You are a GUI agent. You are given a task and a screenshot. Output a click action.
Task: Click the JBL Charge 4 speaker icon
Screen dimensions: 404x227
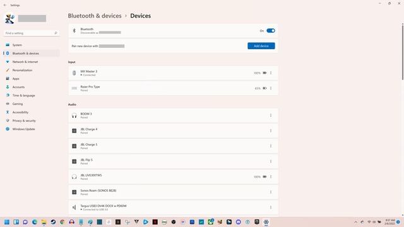pyautogui.click(x=74, y=131)
